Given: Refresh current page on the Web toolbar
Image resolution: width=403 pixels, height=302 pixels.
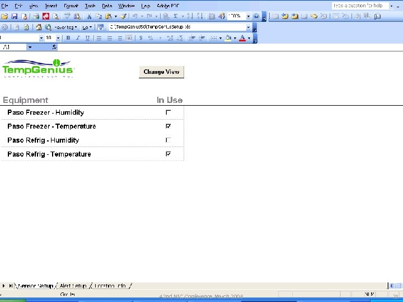Looking at the screenshot, I should [26, 27].
